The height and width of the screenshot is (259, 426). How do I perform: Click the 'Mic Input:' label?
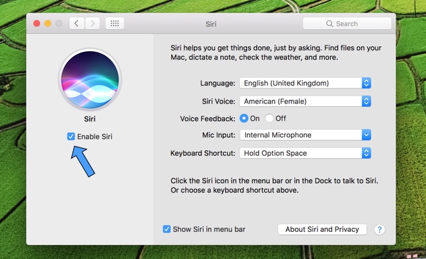click(219, 135)
